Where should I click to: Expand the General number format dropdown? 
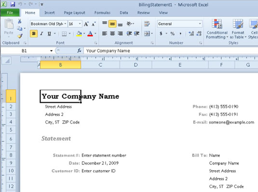[x=200, y=24]
